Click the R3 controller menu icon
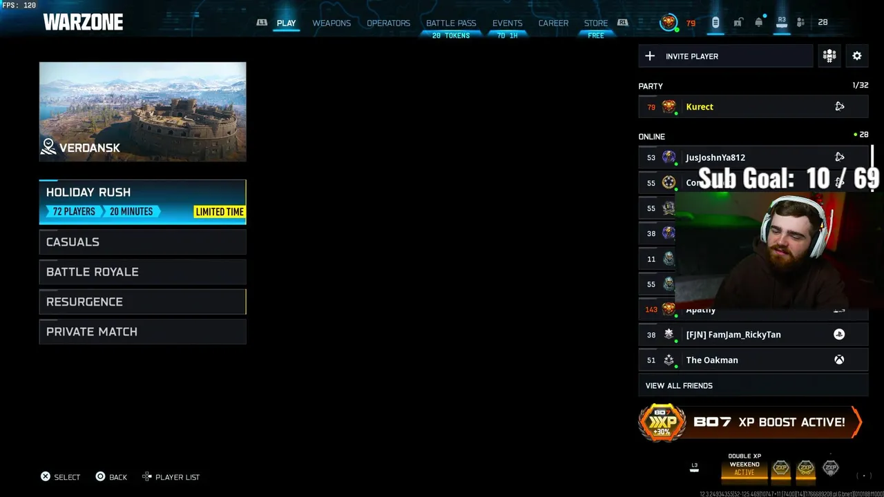 pyautogui.click(x=782, y=22)
